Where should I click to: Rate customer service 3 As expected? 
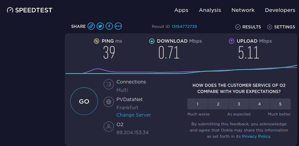point(239,104)
